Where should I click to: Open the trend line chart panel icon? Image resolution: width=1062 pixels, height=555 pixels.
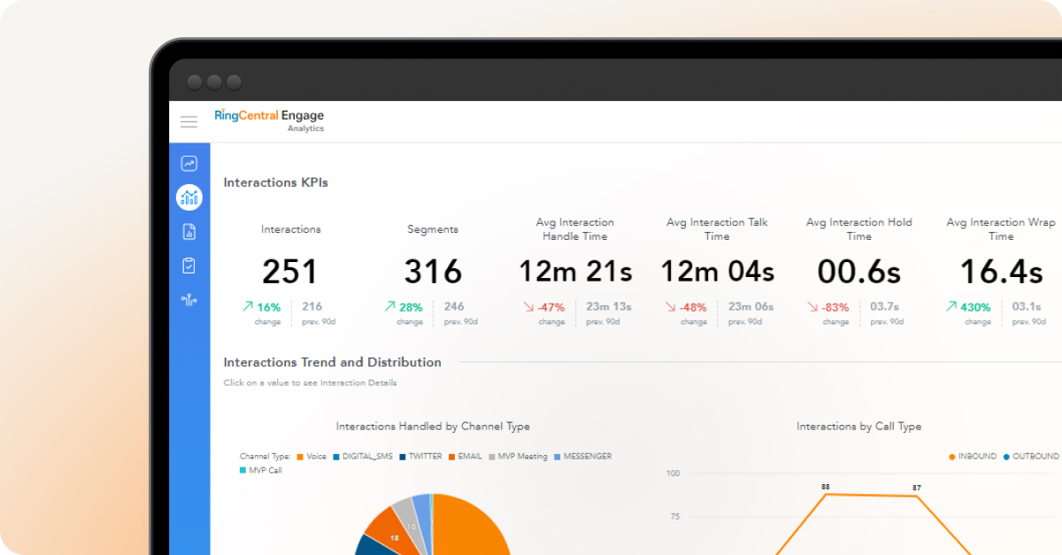pos(189,163)
